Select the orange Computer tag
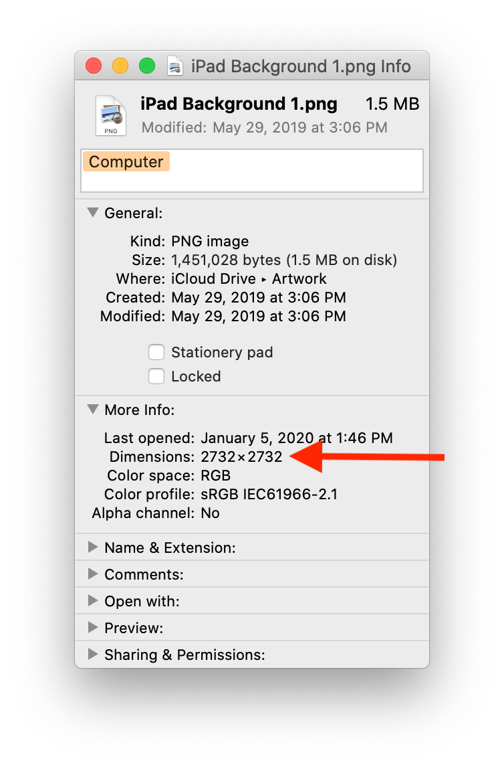This screenshot has width=504, height=767. click(126, 162)
